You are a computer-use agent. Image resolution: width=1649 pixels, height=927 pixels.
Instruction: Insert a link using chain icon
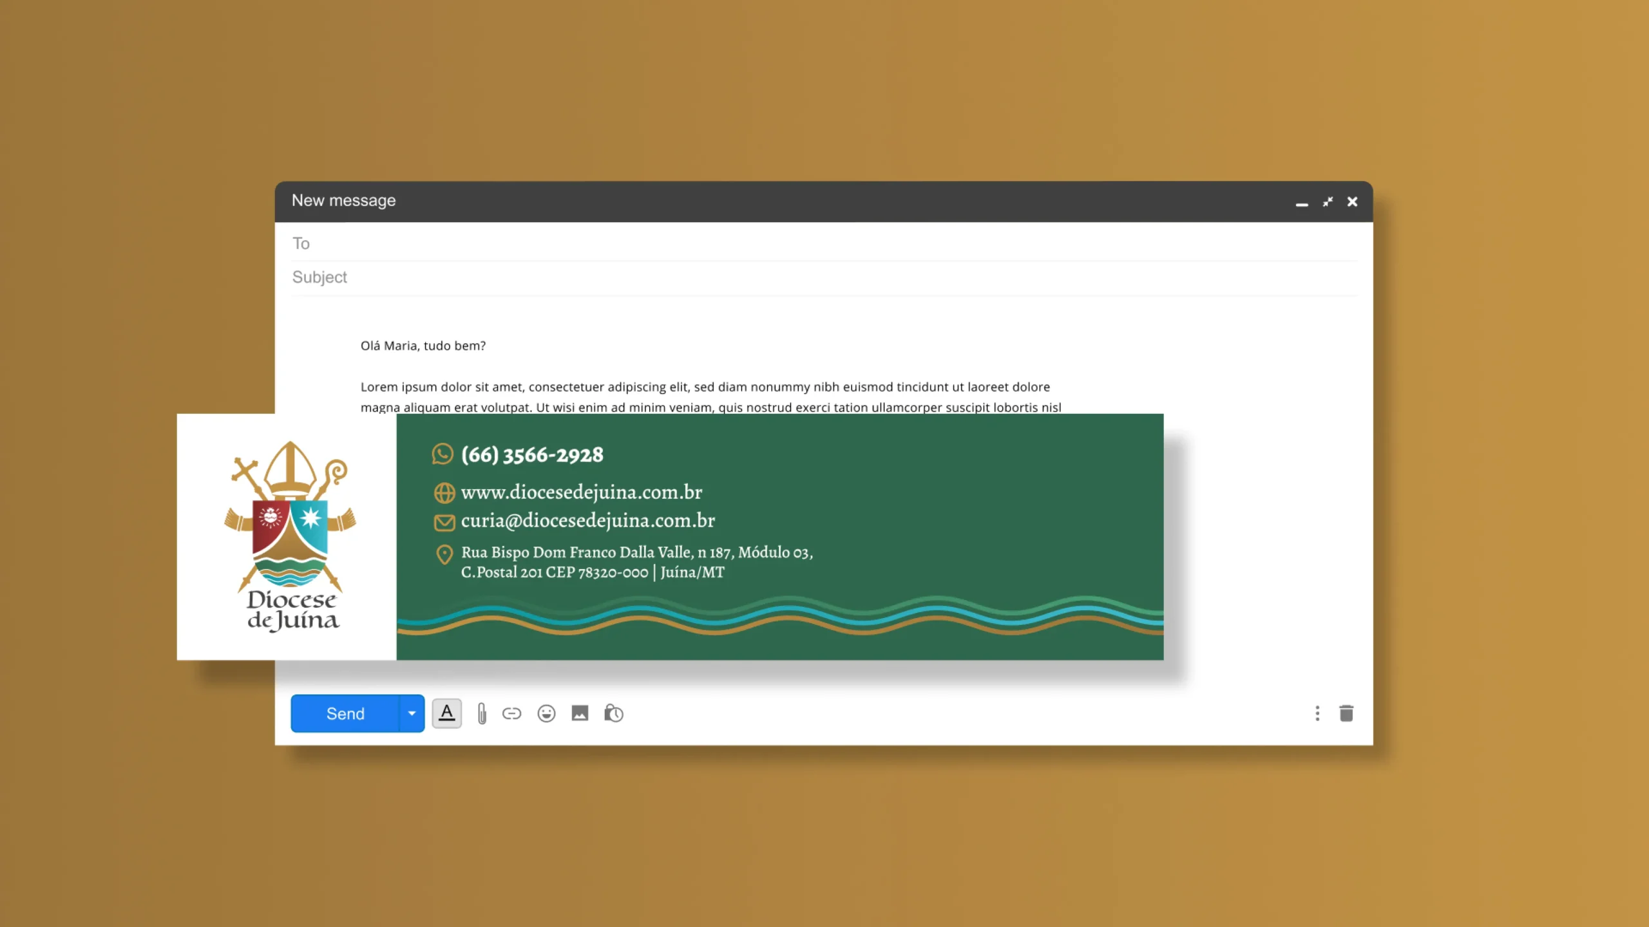tap(511, 713)
